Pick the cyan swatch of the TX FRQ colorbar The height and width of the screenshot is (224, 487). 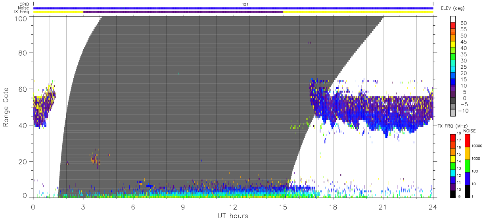pos(453,173)
